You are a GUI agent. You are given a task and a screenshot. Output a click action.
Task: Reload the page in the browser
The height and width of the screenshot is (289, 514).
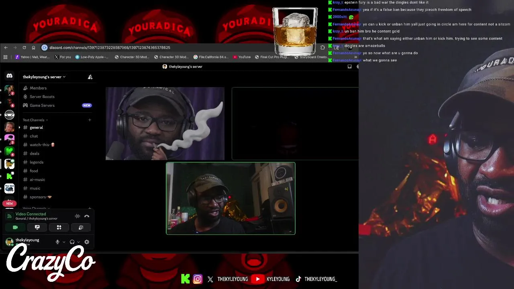pos(24,48)
